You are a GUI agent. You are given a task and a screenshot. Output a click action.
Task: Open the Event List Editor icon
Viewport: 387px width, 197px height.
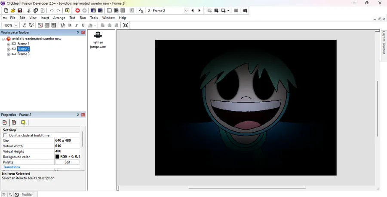[x=123, y=11]
